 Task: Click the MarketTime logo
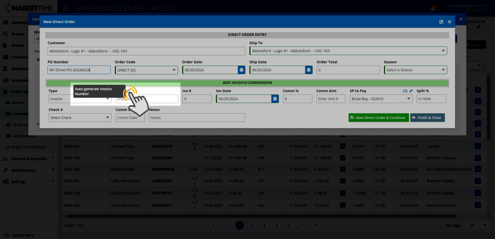pyautogui.click(x=29, y=8)
